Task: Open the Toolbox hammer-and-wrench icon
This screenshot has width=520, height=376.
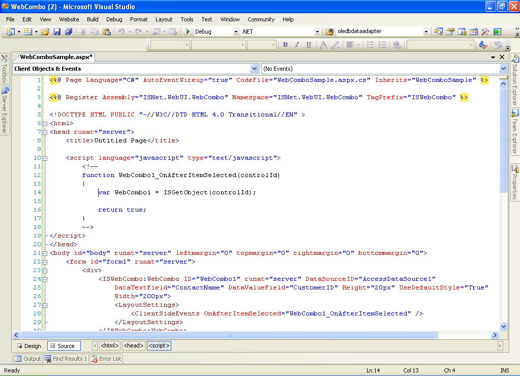Action: (x=485, y=32)
